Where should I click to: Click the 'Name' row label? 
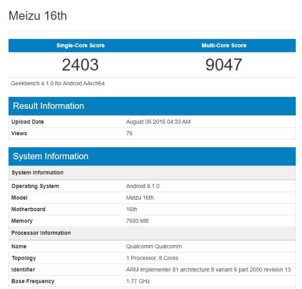(x=19, y=246)
